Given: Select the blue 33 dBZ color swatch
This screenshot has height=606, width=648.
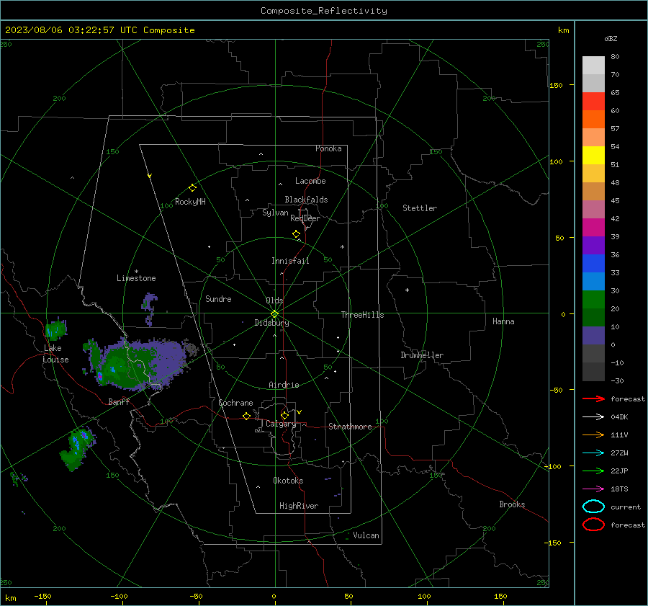Looking at the screenshot, I should click(593, 263).
